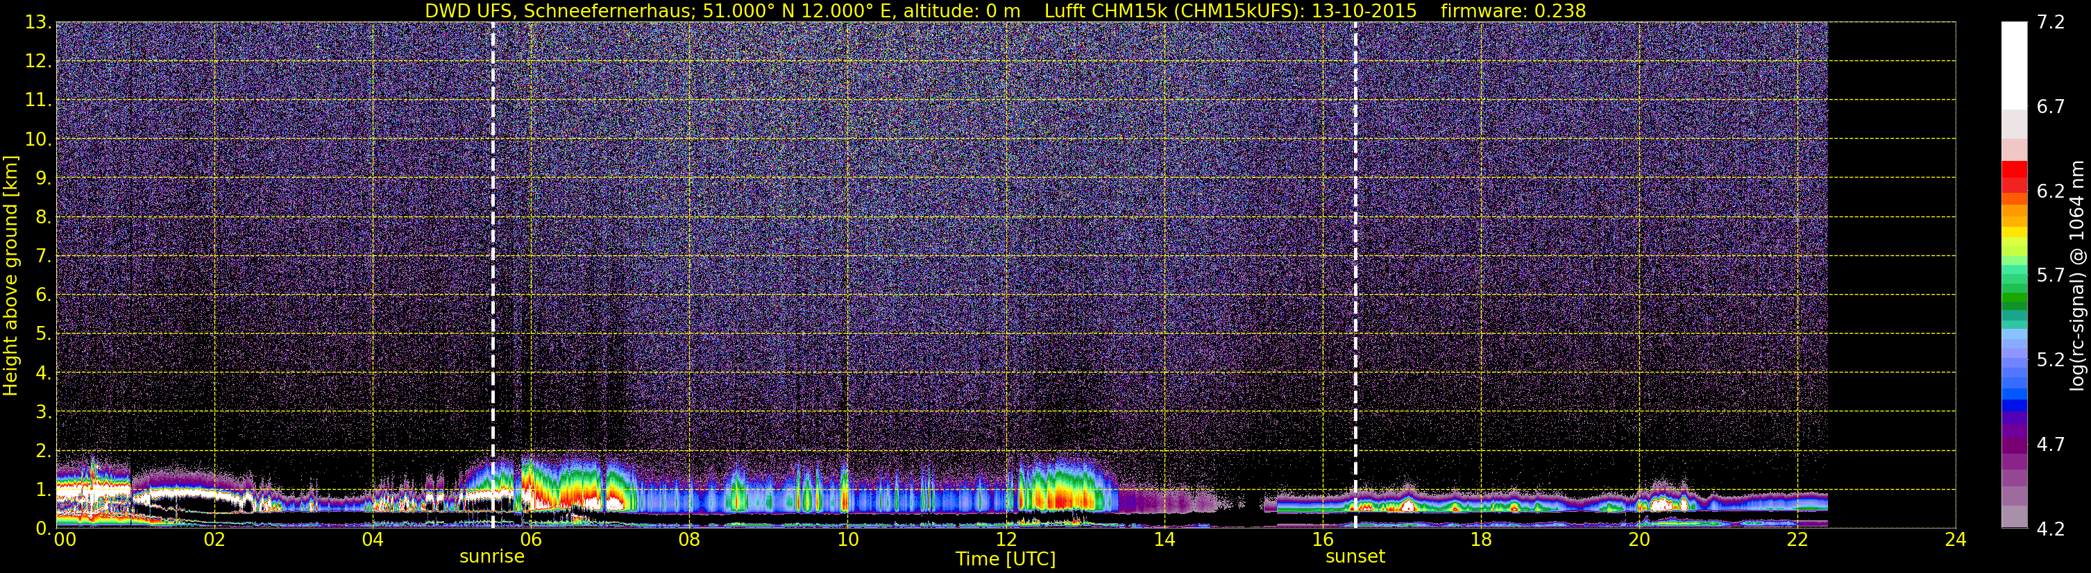
Task: Click the height axis tick '2.'
Action: click(43, 452)
